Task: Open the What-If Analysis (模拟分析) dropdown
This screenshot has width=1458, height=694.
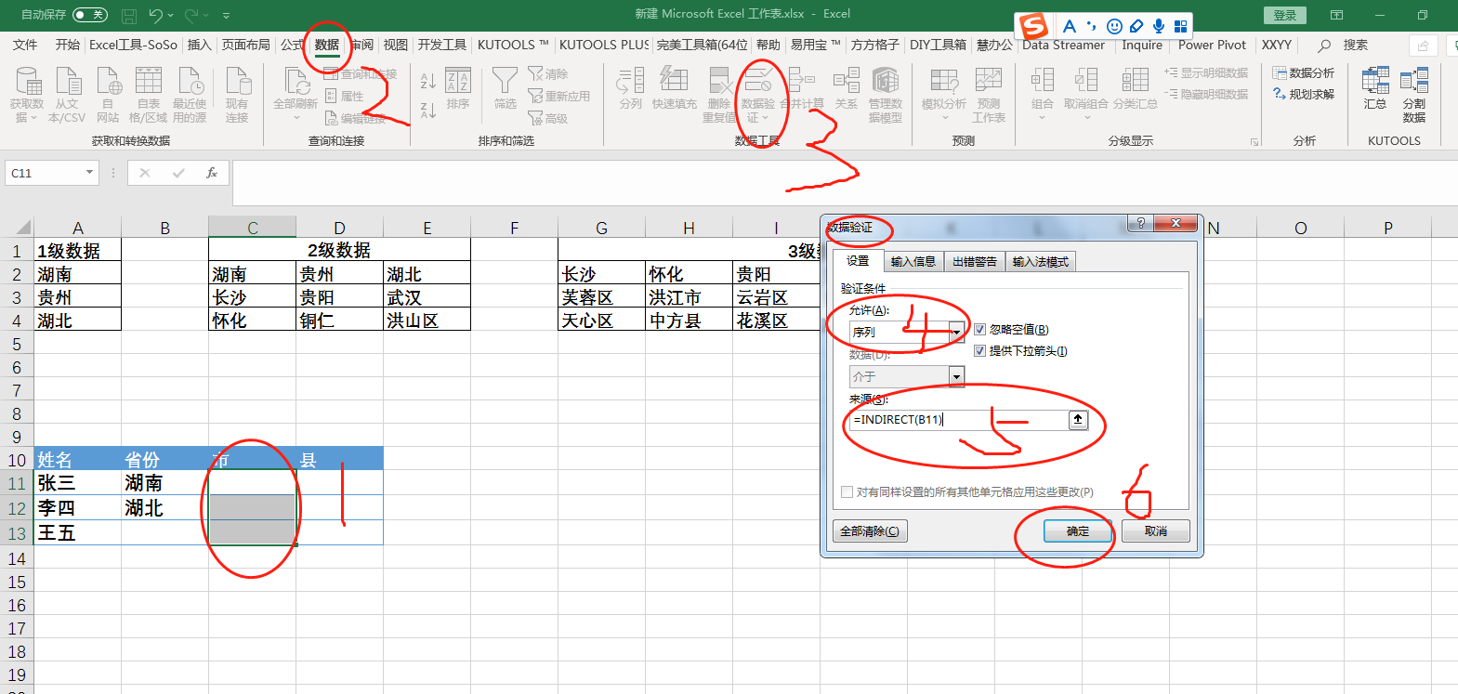Action: pos(943,94)
